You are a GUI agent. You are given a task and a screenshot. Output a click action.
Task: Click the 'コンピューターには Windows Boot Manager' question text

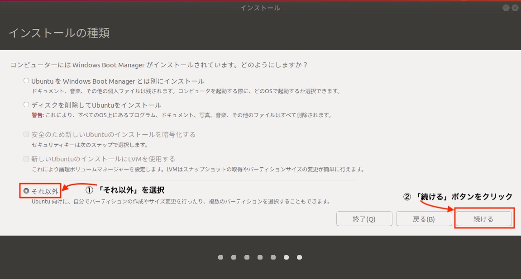[x=159, y=65]
